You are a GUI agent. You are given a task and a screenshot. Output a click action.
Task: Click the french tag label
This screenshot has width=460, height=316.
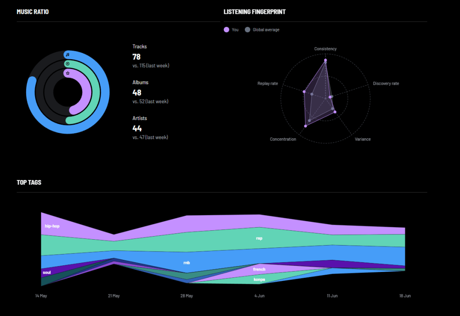pos(259,269)
